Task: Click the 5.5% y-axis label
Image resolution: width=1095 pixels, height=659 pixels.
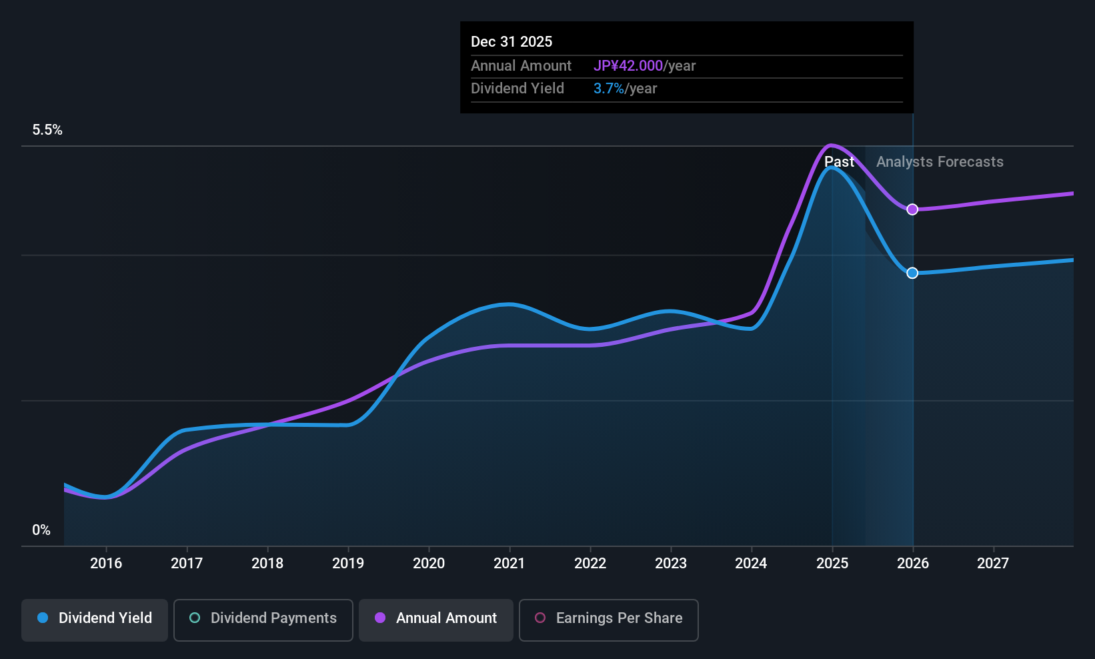Action: coord(47,130)
